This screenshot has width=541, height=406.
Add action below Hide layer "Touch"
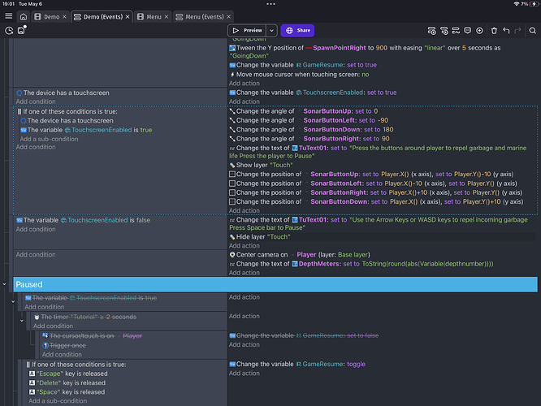tap(245, 245)
